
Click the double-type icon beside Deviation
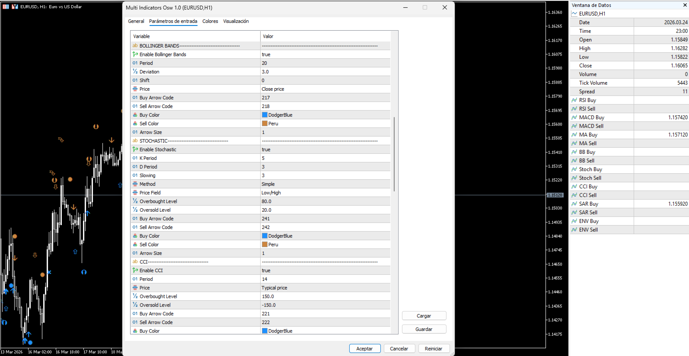click(x=135, y=72)
